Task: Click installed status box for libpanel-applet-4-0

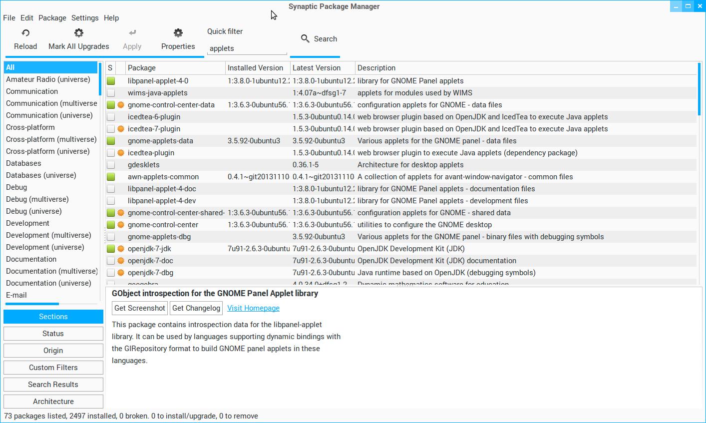Action: point(111,81)
